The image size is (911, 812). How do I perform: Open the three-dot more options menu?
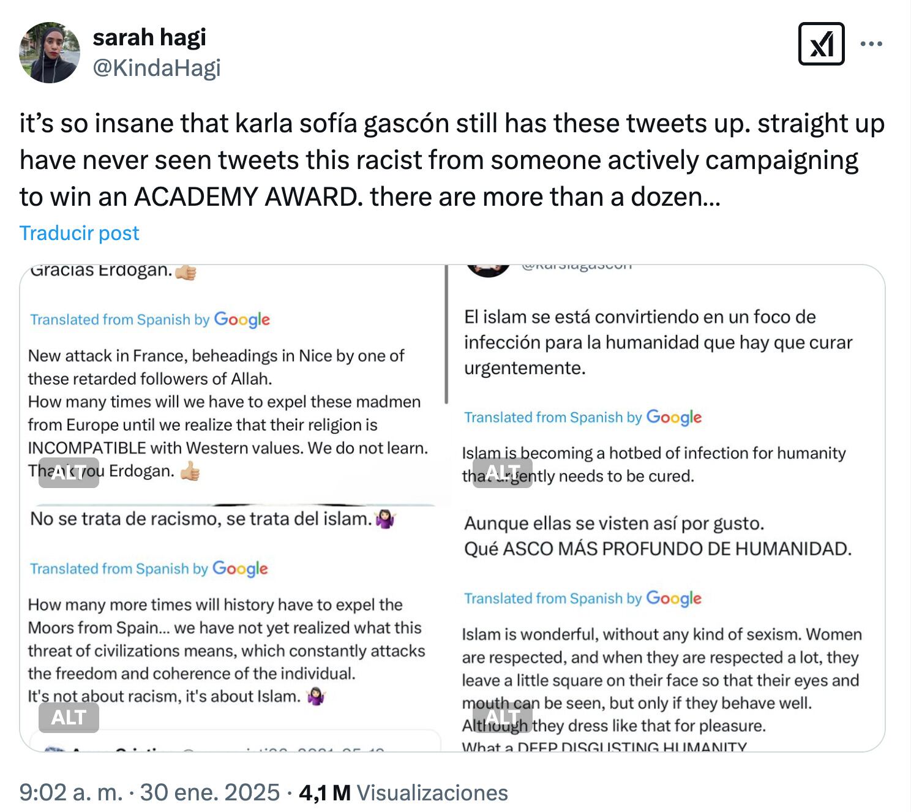(x=871, y=44)
